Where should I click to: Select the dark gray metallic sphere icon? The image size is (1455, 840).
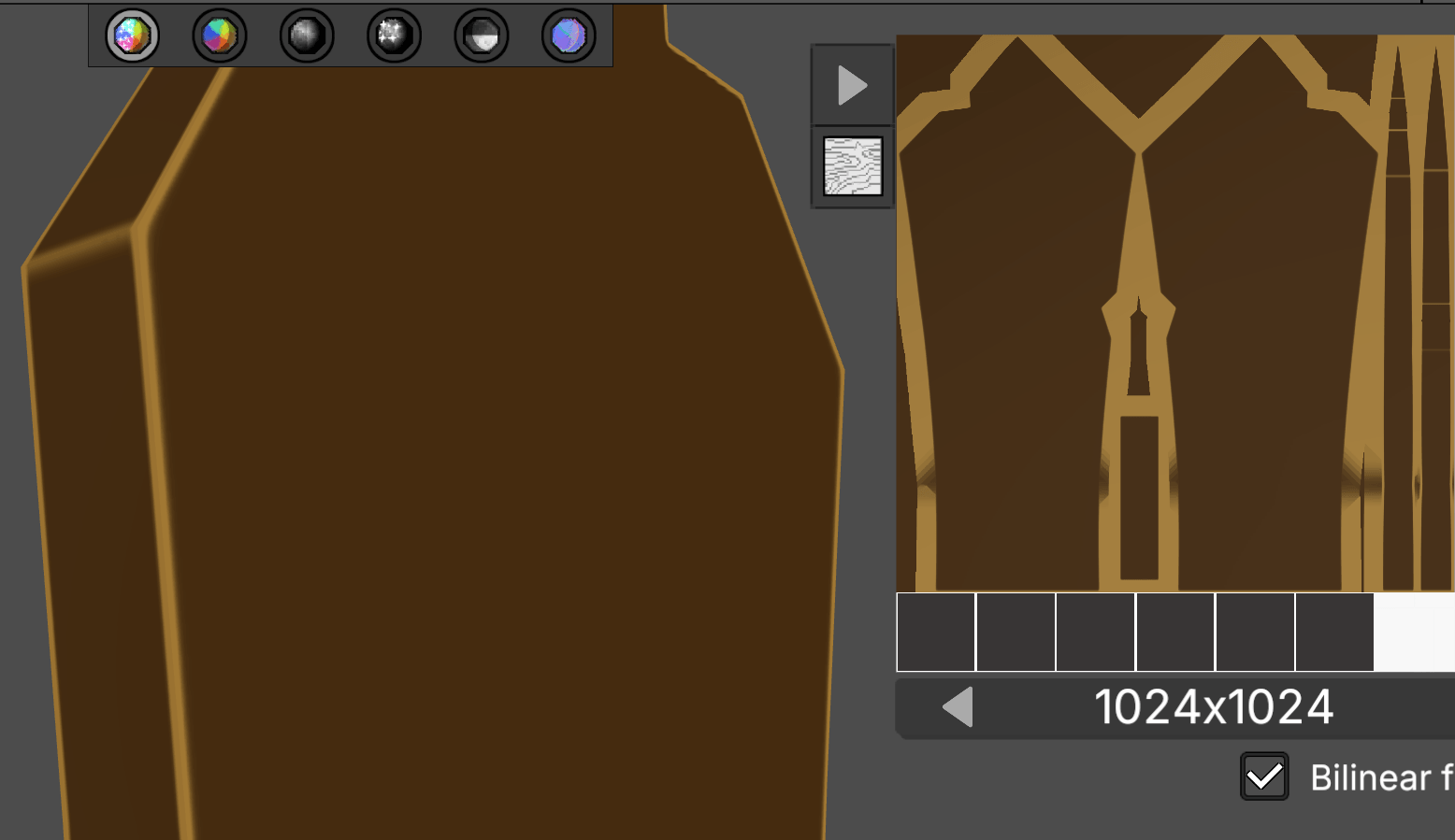click(307, 36)
